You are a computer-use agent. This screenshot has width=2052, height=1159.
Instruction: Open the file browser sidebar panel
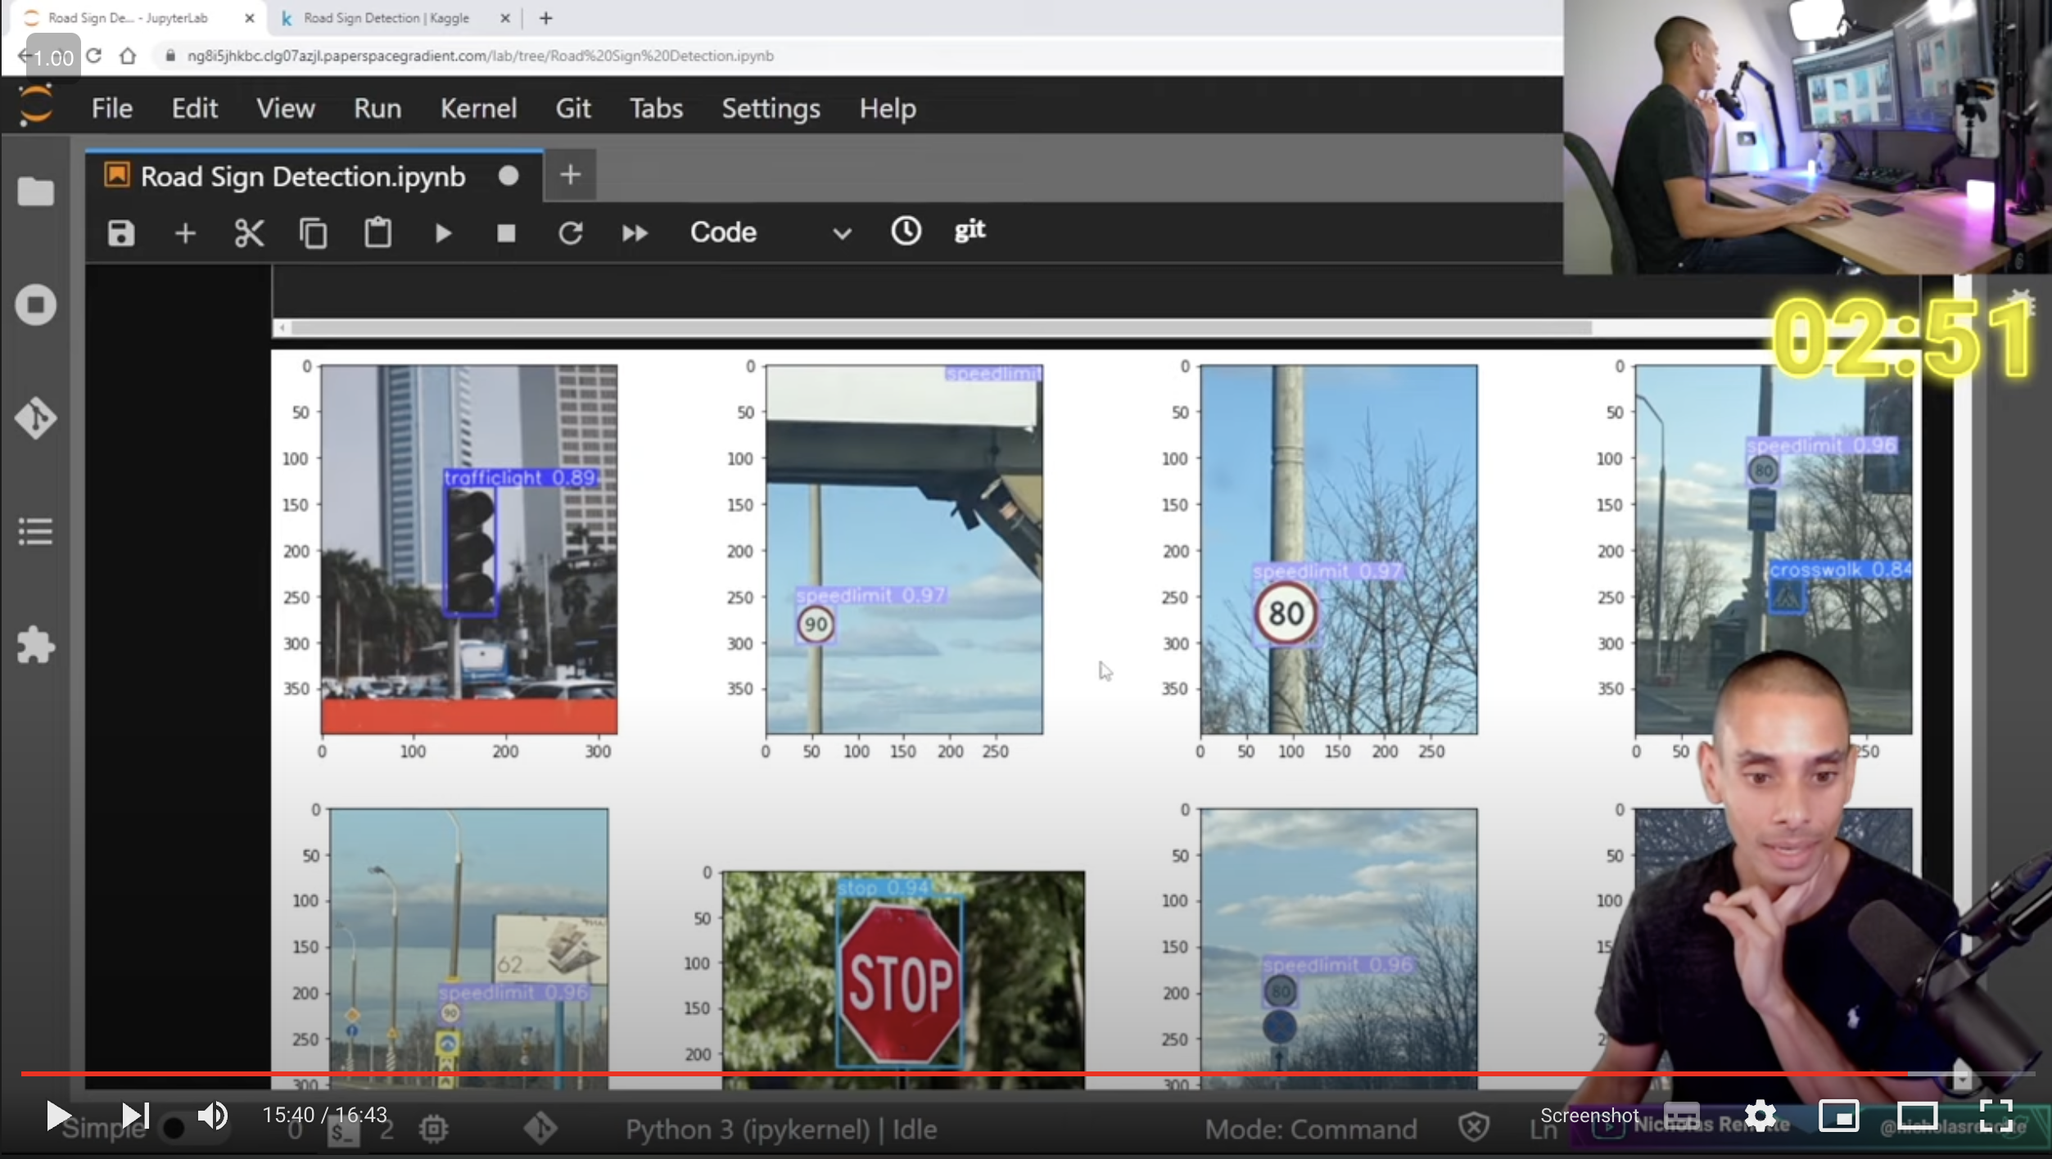[x=35, y=192]
